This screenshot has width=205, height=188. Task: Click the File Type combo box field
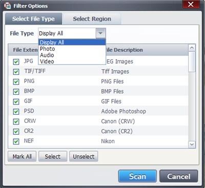tap(72, 33)
